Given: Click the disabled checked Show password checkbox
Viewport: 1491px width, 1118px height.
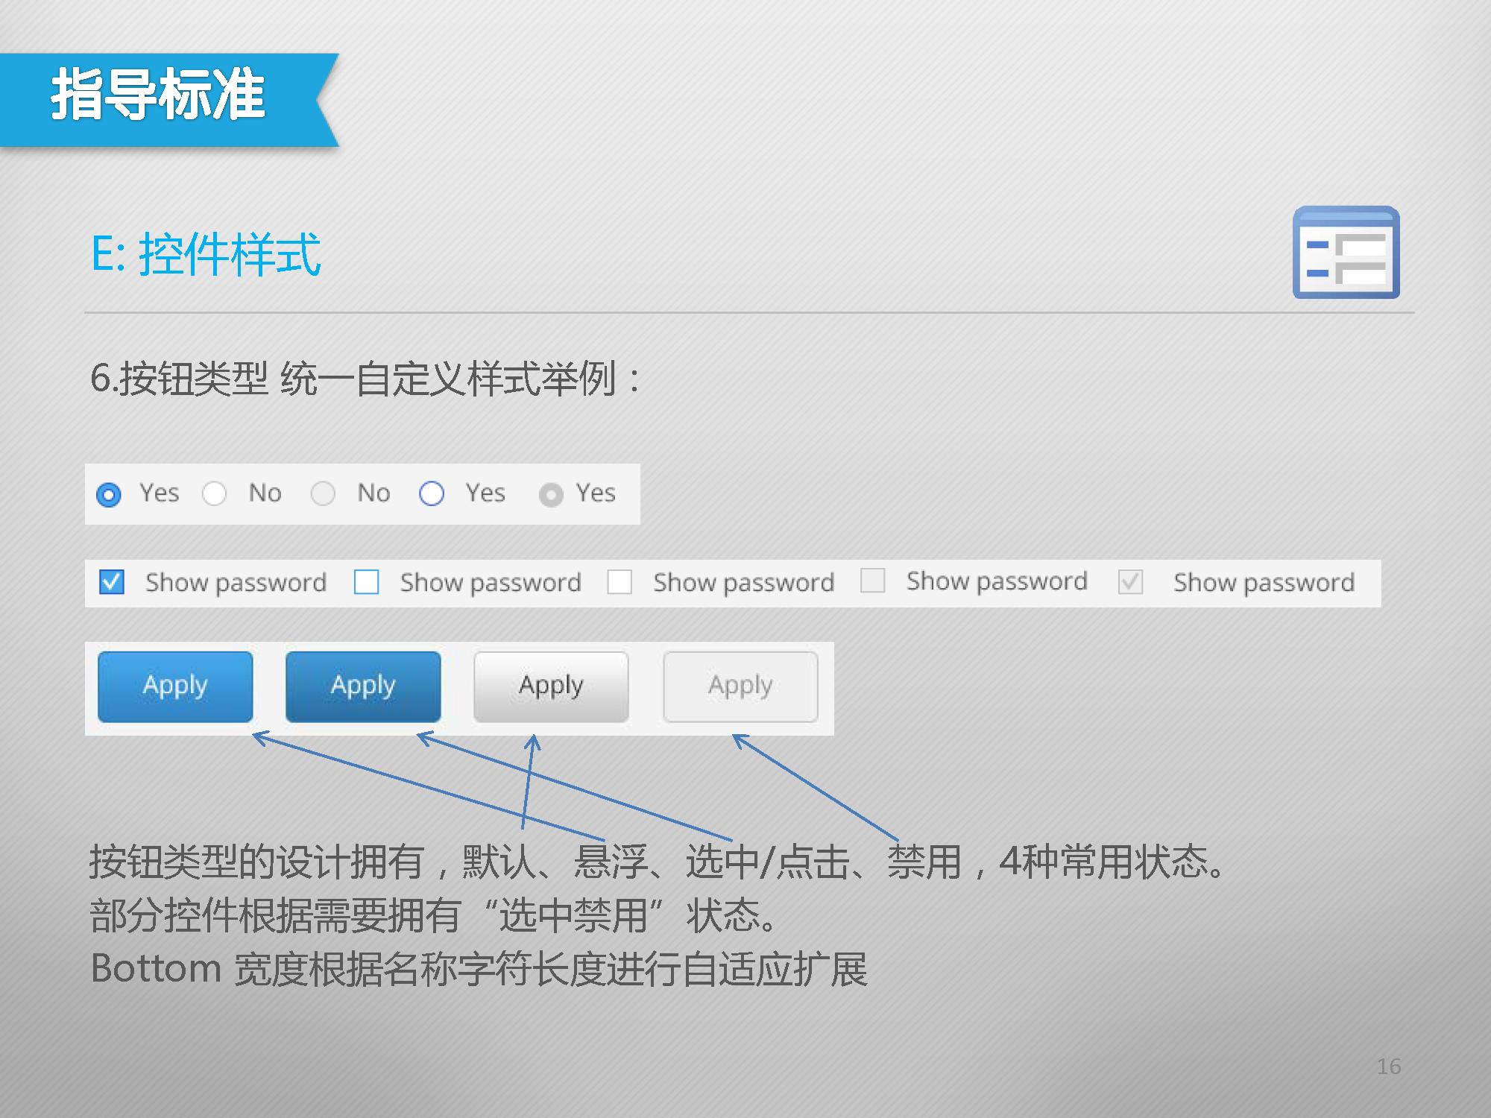Looking at the screenshot, I should coord(1130,582).
